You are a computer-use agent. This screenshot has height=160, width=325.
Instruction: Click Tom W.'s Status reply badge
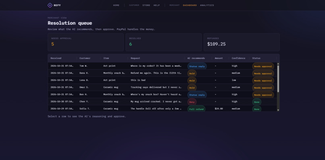[x=197, y=66]
